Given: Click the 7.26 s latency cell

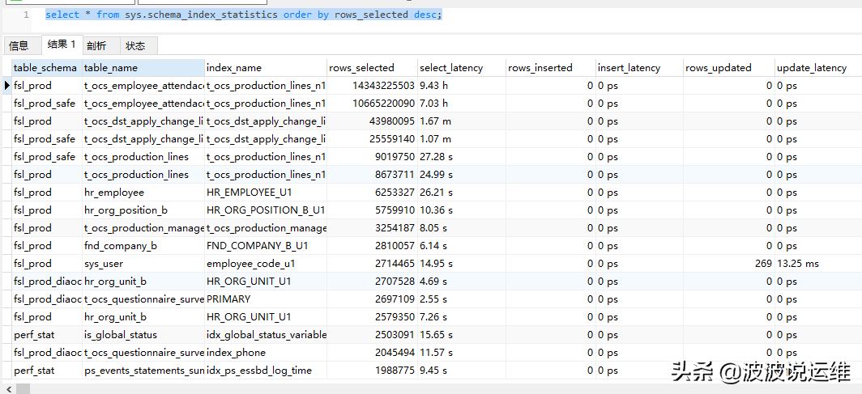Looking at the screenshot, I should click(462, 317).
